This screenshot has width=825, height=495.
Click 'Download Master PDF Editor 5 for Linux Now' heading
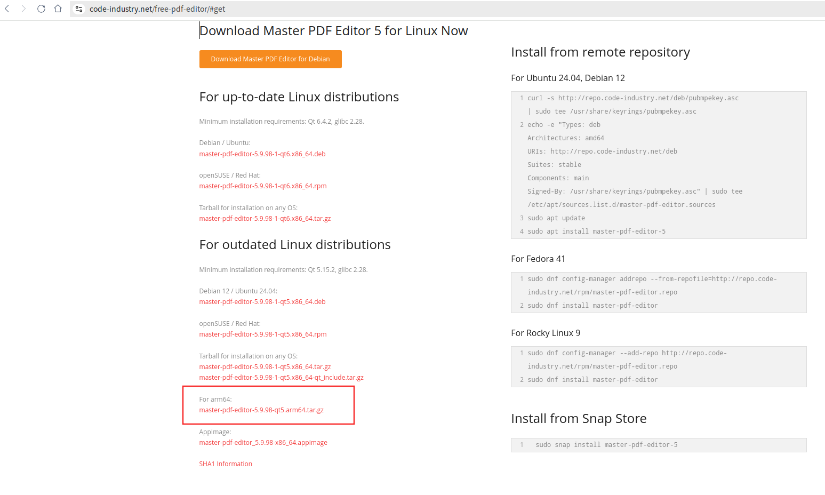[334, 31]
